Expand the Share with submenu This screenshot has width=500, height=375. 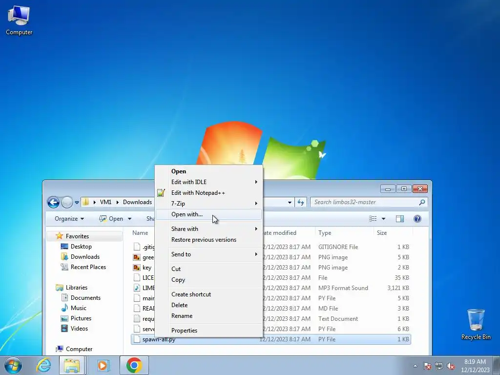click(x=208, y=229)
